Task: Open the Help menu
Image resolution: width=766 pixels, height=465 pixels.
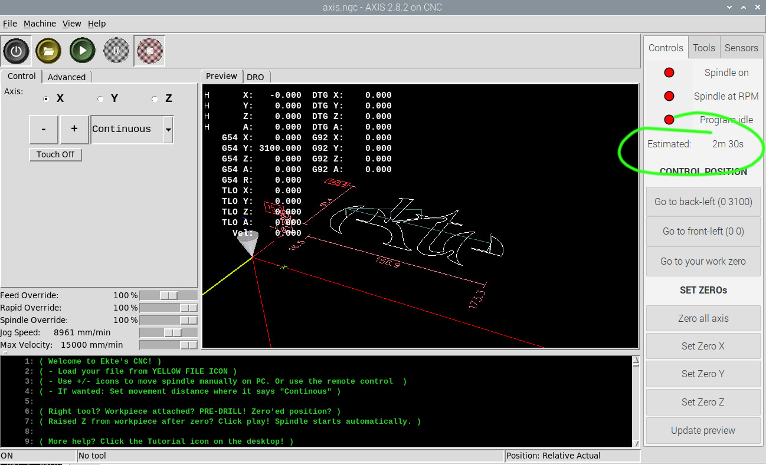Action: (97, 24)
